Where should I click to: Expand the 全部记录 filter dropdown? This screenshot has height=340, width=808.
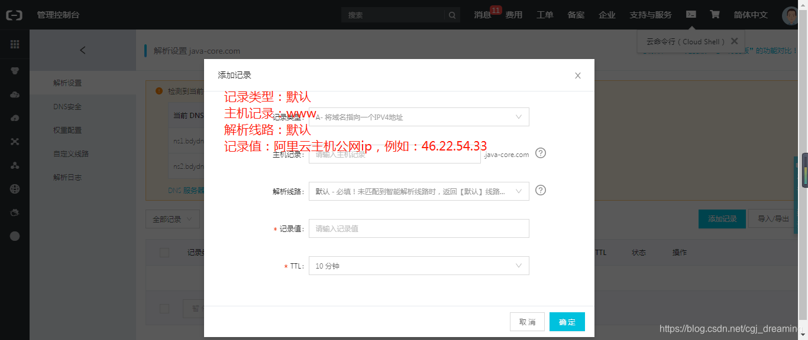[173, 219]
